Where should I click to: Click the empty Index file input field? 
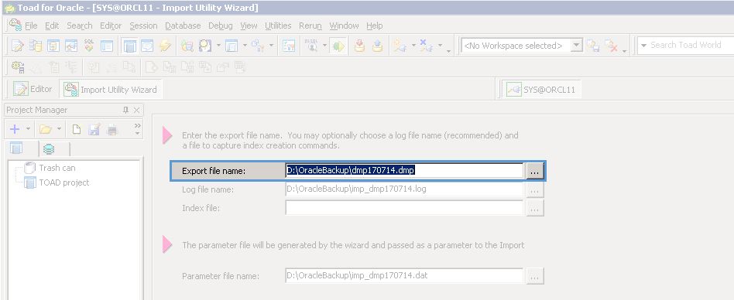[404, 207]
